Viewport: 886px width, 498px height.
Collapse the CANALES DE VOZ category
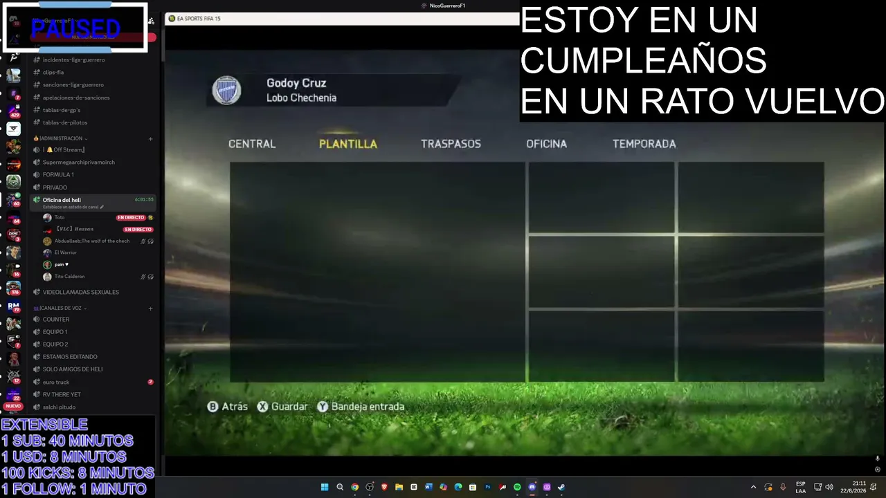pyautogui.click(x=60, y=308)
